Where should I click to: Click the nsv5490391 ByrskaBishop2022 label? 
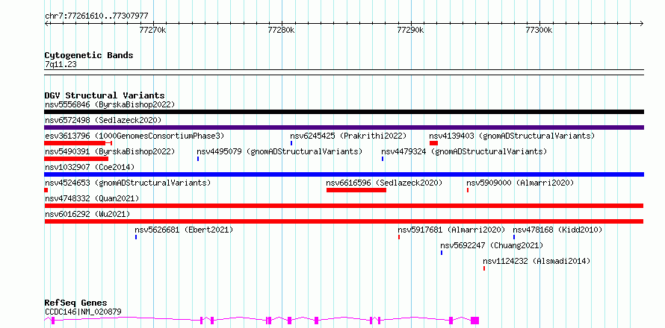[110, 151]
